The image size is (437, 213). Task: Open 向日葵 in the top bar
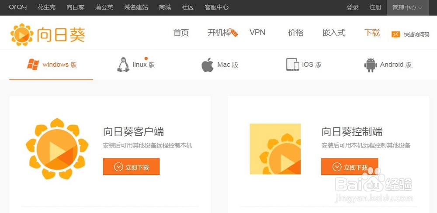click(x=75, y=7)
